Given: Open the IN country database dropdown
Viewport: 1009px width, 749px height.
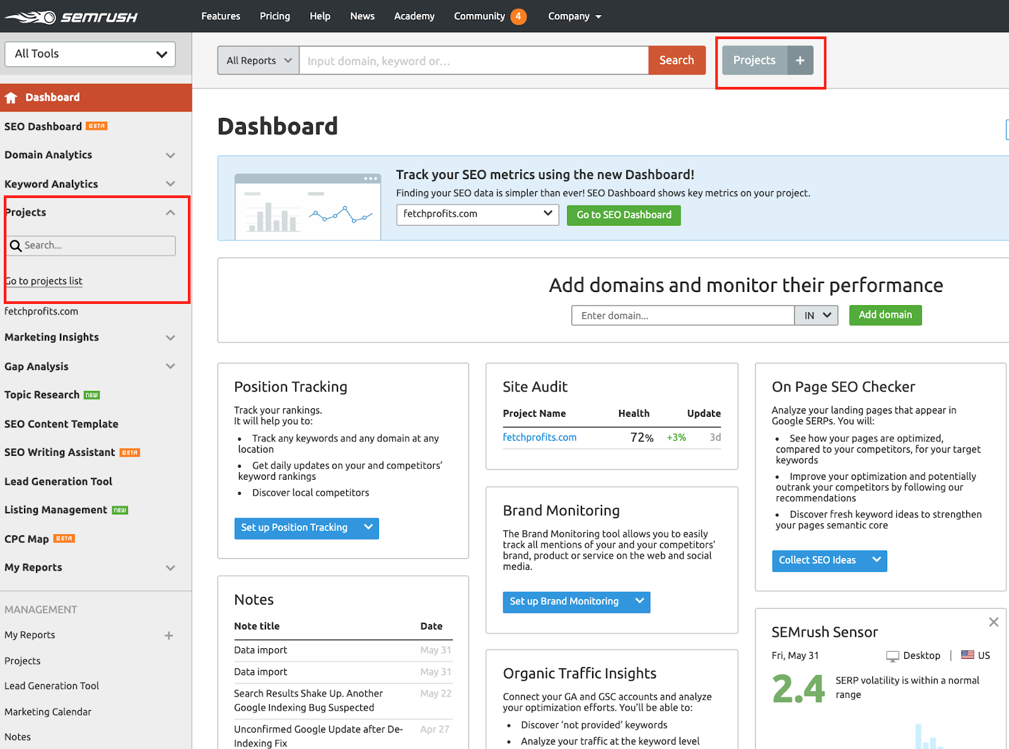Looking at the screenshot, I should click(816, 315).
